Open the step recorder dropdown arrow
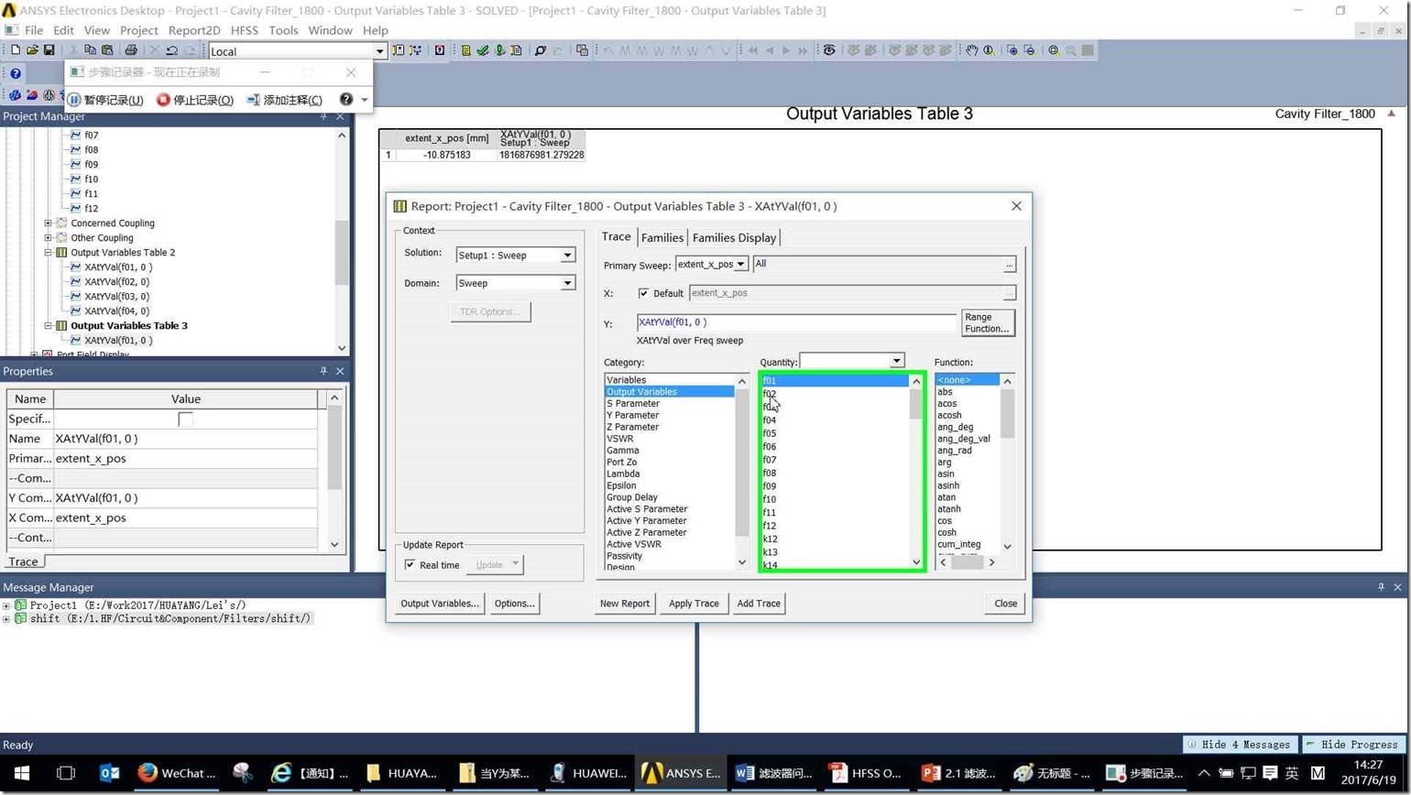 click(364, 100)
